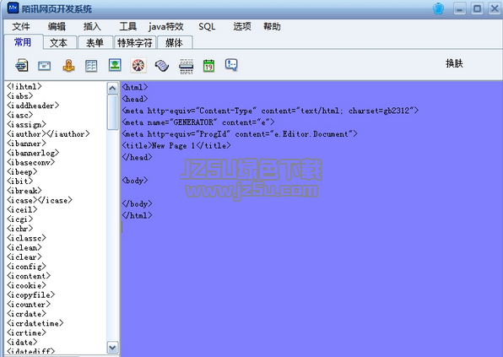Viewport: 503px width, 357px height.
Task: Select the <iasc> tag in list
Action: click(20, 115)
